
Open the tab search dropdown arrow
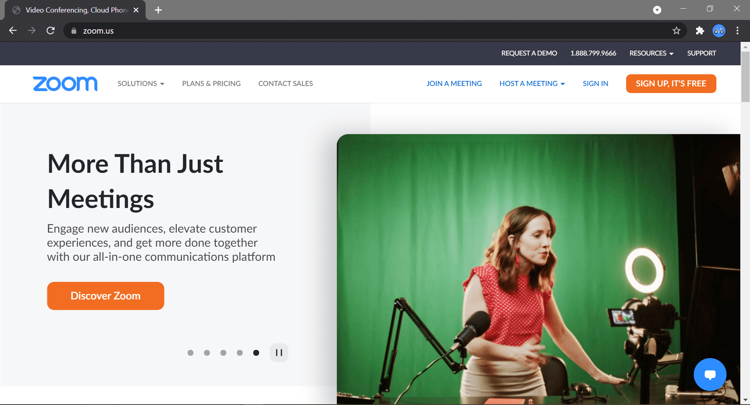pos(657,10)
